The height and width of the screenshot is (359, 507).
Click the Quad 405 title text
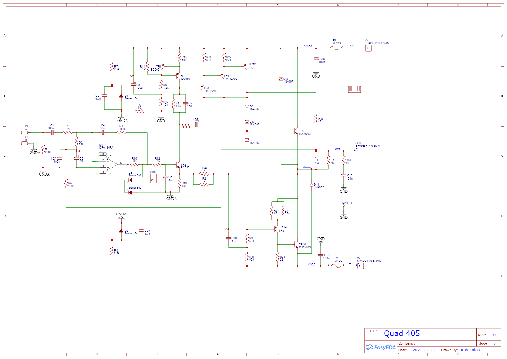pyautogui.click(x=402, y=334)
